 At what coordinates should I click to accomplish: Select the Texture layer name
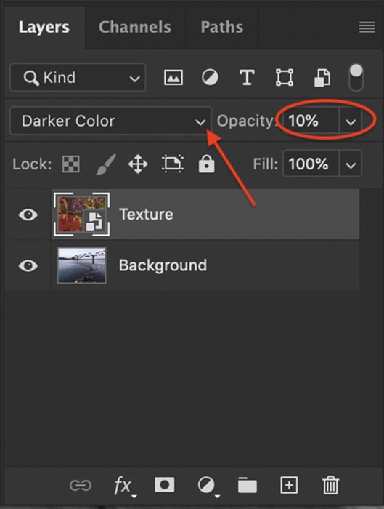[146, 215]
